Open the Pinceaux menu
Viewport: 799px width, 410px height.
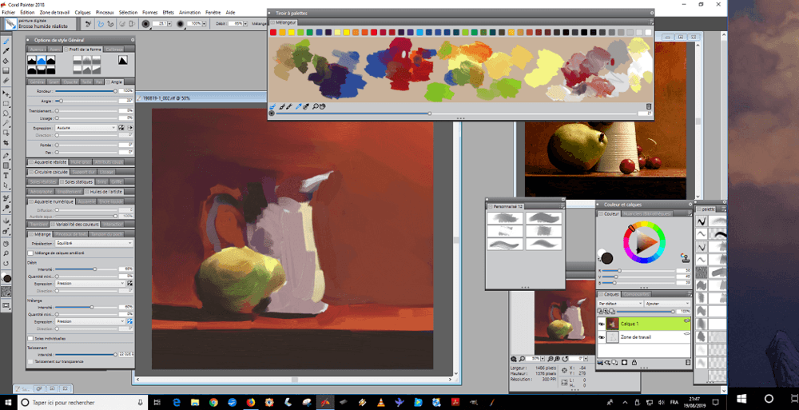click(x=105, y=12)
